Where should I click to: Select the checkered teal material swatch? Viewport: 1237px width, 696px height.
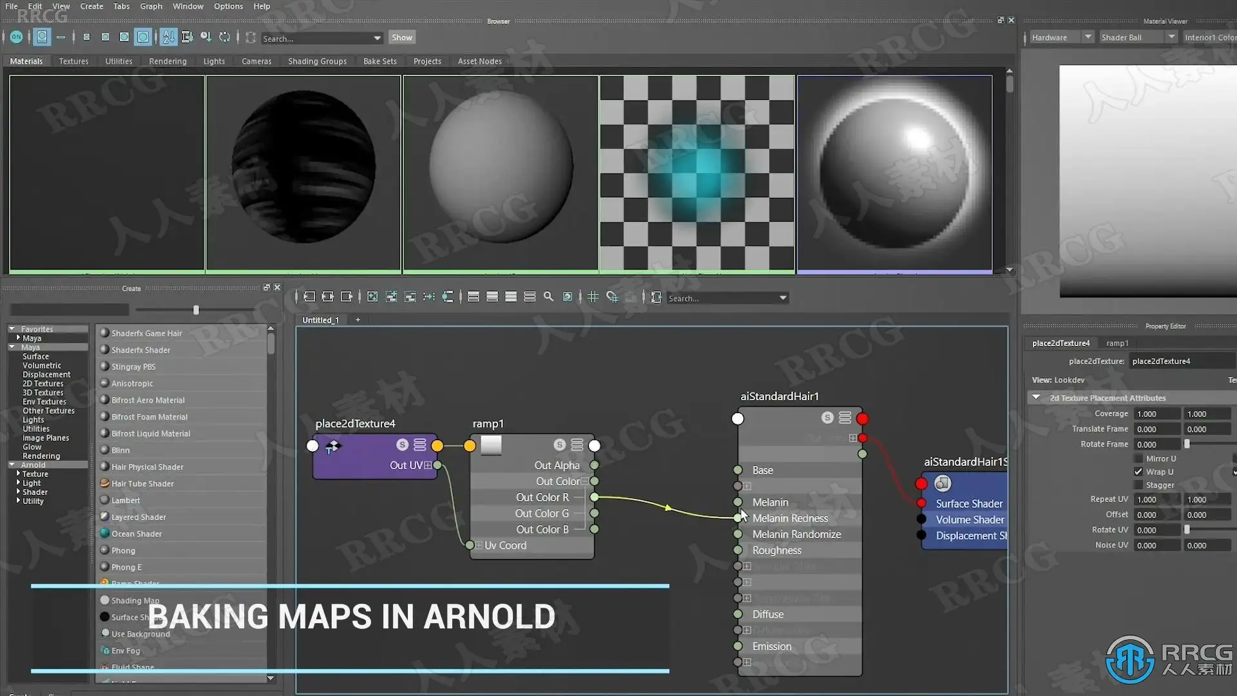[697, 173]
